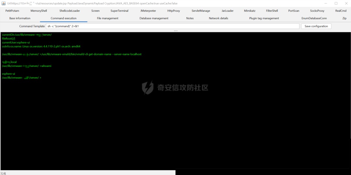Image resolution: width=351 pixels, height=175 pixels.
Task: Select the PortScan tab
Action: pos(294,11)
